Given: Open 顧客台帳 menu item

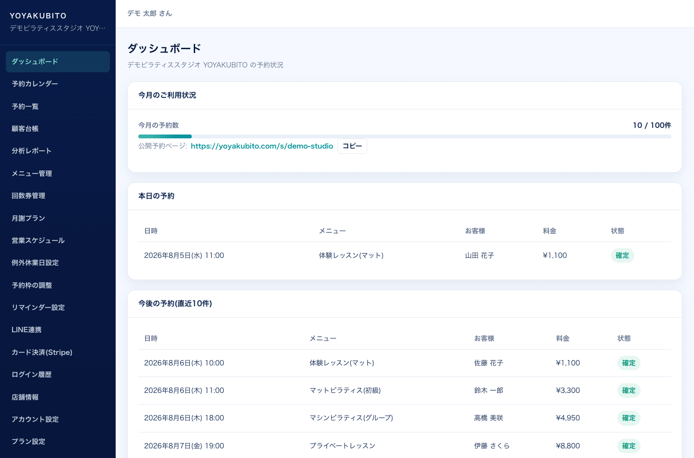Looking at the screenshot, I should (58, 129).
